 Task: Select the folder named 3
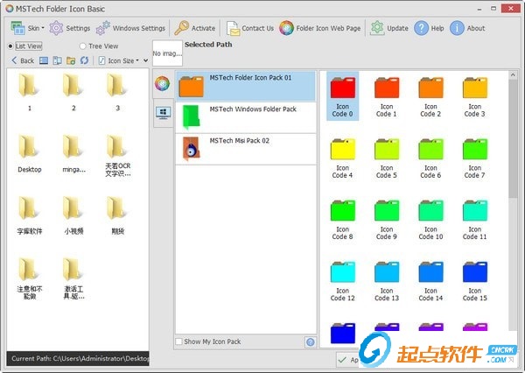(118, 92)
